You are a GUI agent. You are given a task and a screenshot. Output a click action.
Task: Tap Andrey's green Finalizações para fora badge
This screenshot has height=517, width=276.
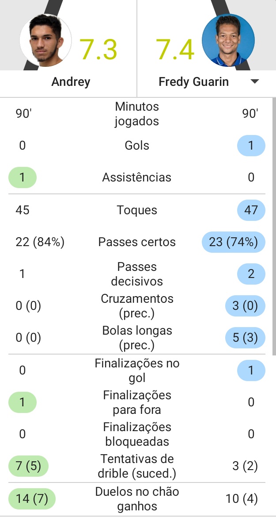pyautogui.click(x=23, y=402)
